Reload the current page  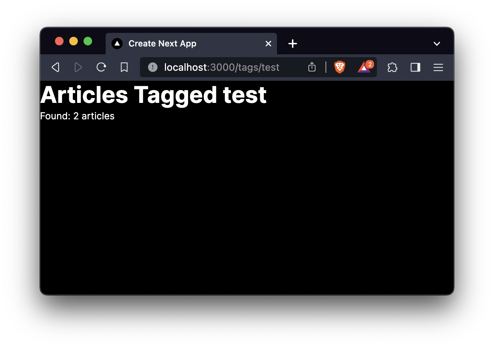tap(101, 67)
